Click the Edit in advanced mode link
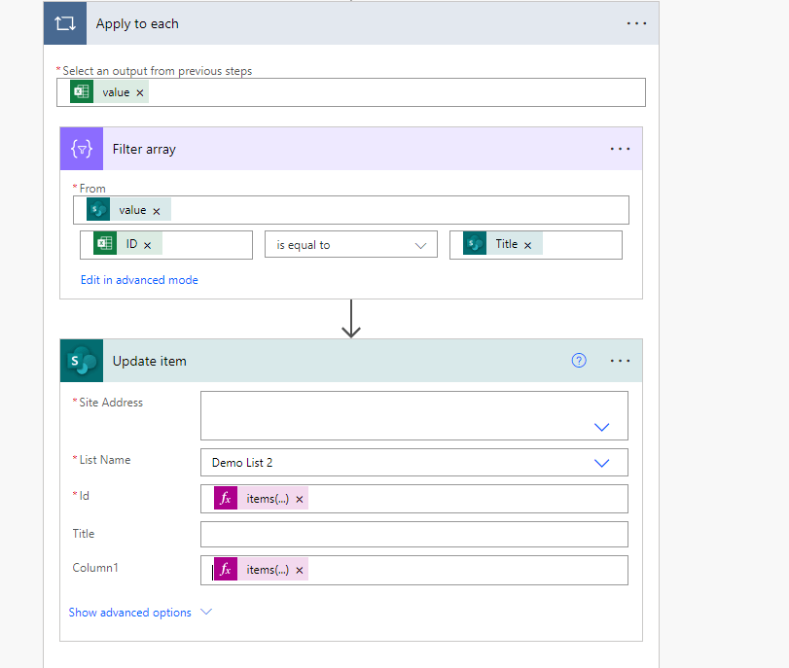Image resolution: width=789 pixels, height=668 pixels. tap(139, 279)
